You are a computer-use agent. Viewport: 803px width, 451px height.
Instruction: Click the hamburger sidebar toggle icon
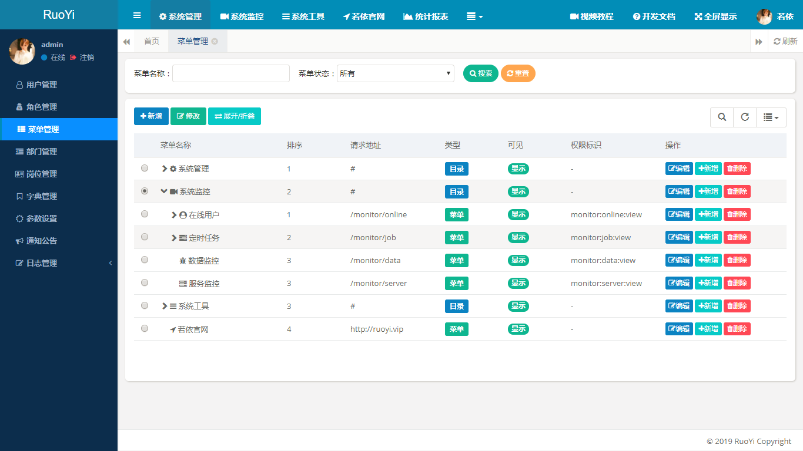click(x=137, y=16)
